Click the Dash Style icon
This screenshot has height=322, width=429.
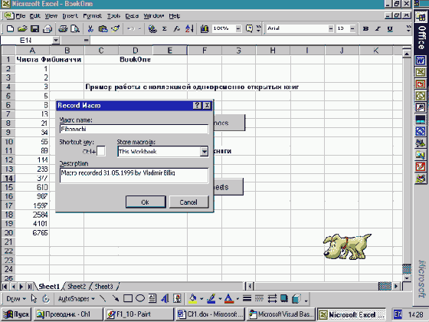(x=260, y=298)
